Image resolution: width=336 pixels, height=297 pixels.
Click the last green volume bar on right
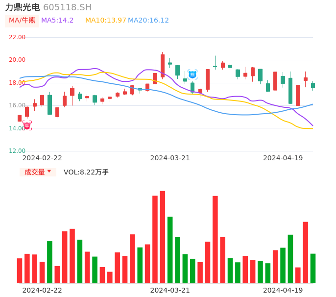coord(313,268)
